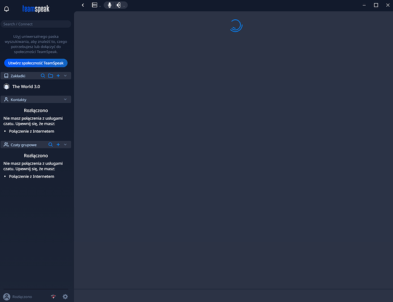
Task: Click Rozłączono heading under Czaty grupowe
Action: [36, 155]
